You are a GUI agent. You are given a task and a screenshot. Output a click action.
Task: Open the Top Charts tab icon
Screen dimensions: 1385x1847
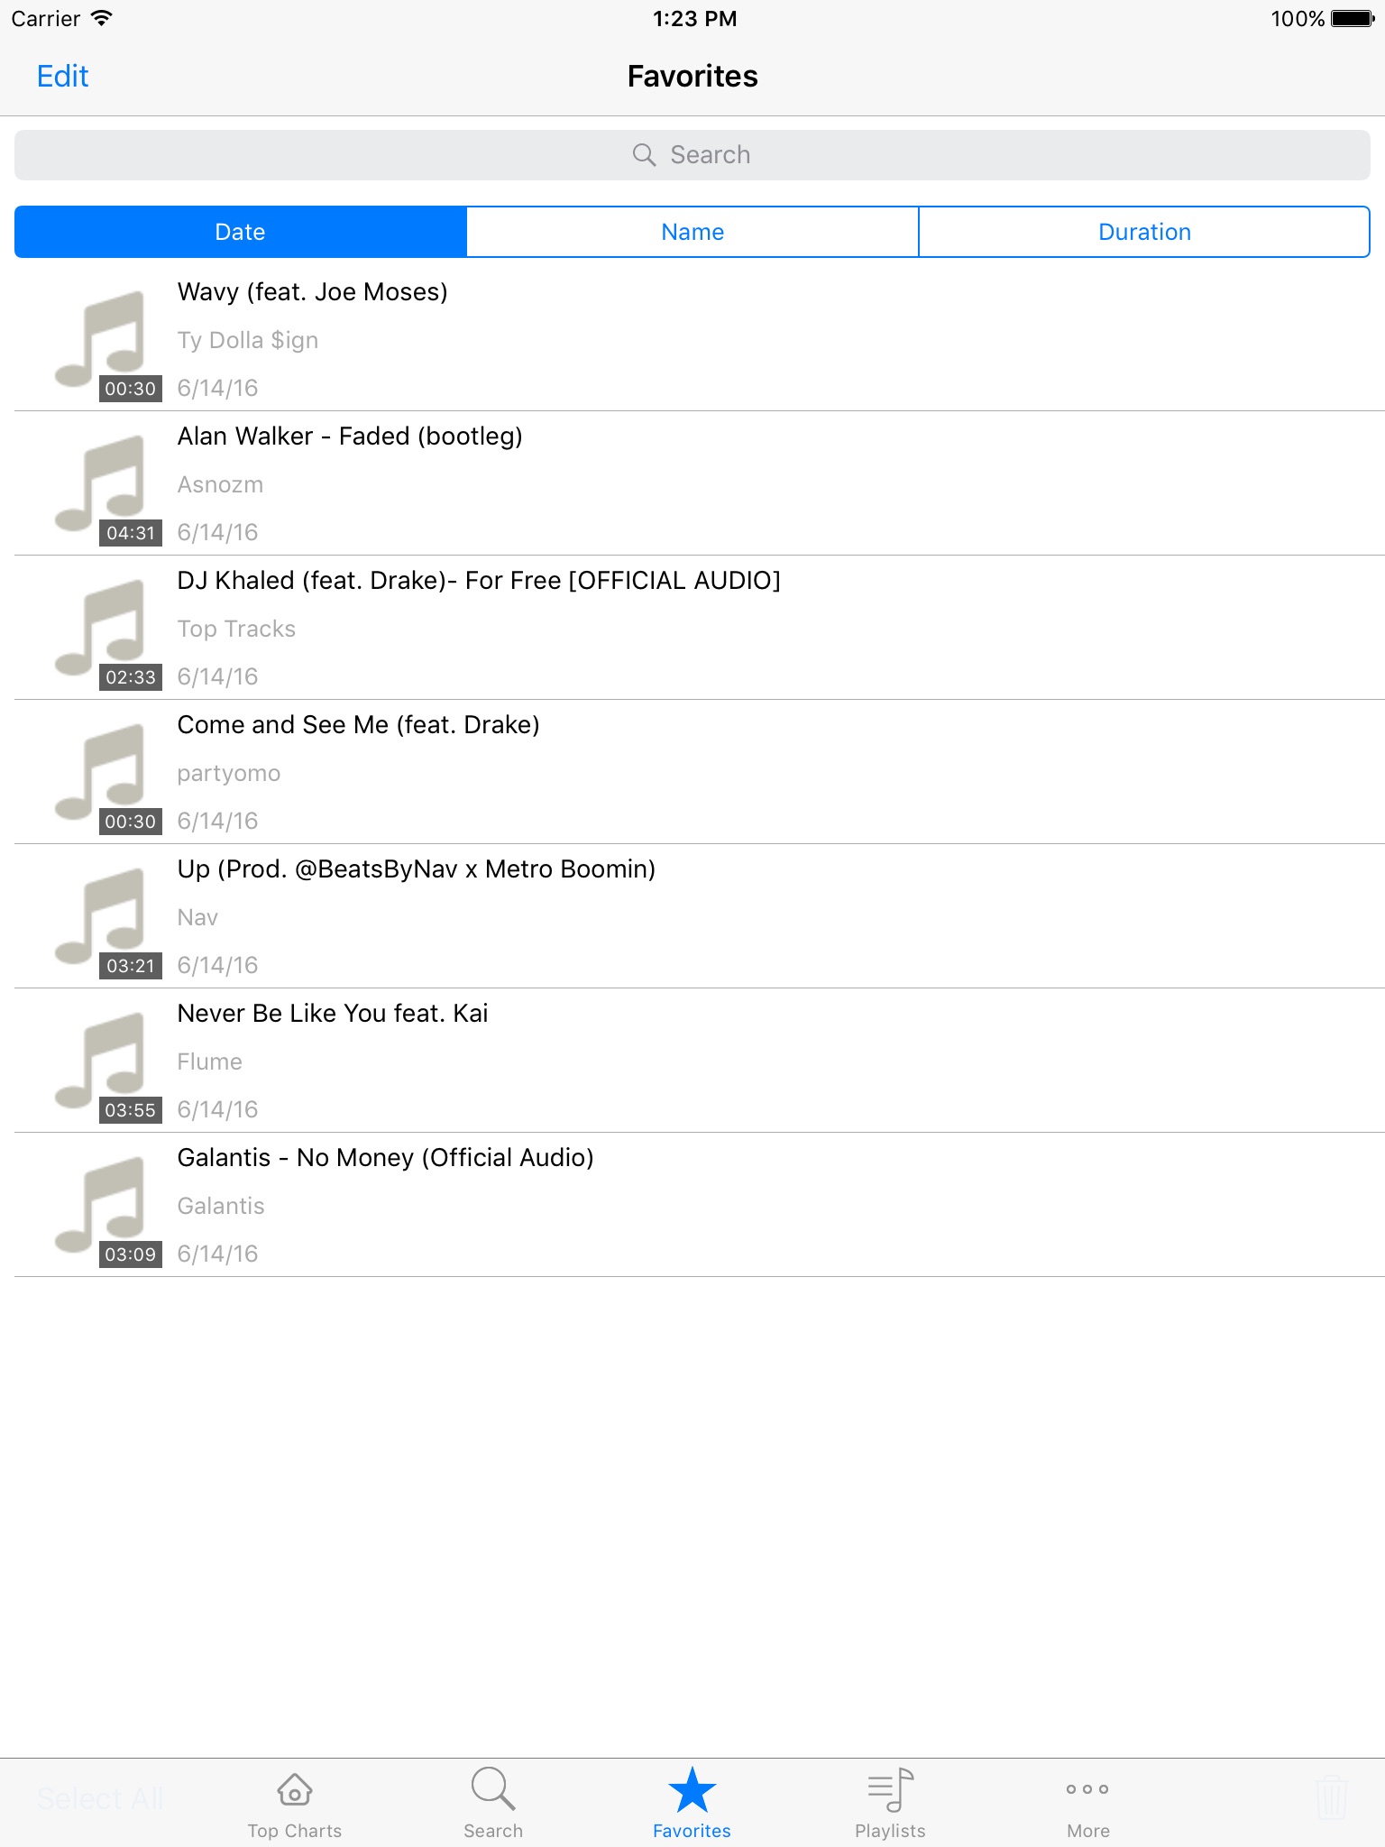295,1789
